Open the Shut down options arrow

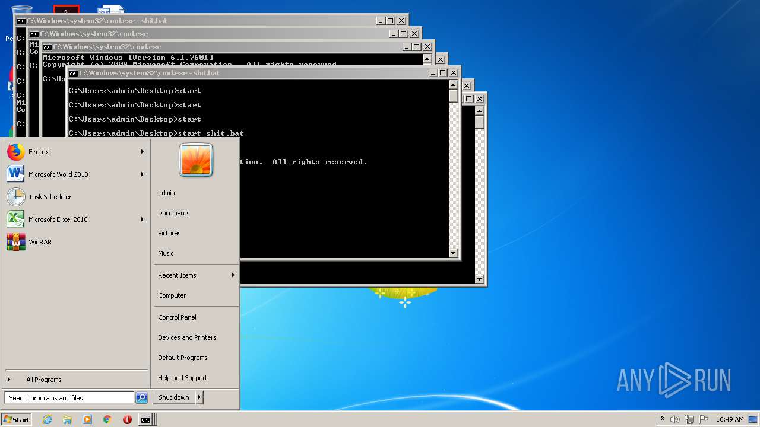[199, 397]
